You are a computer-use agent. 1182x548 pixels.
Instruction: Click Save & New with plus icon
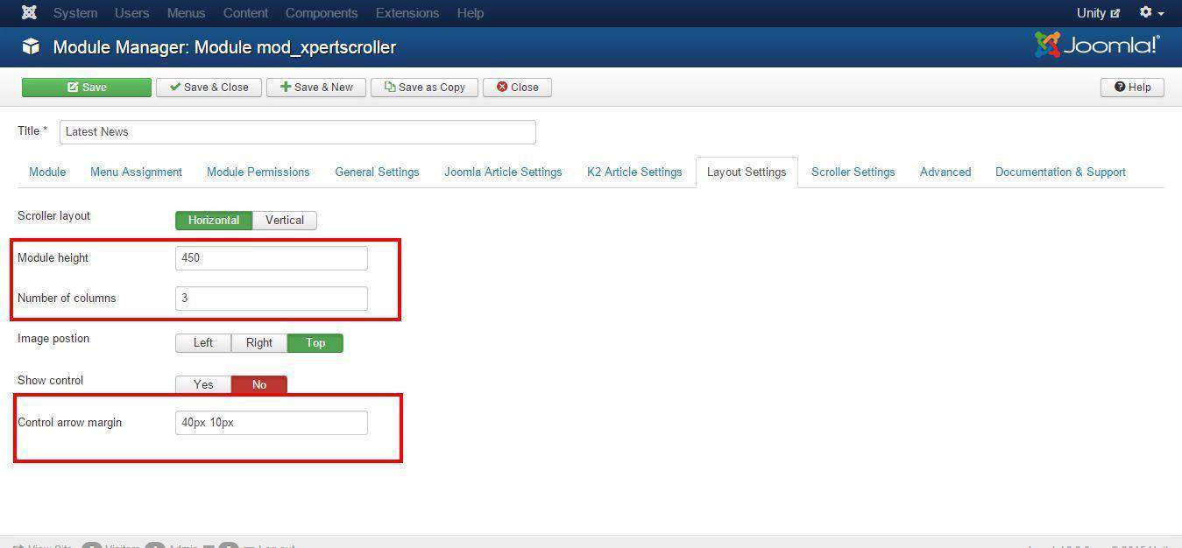coord(316,88)
